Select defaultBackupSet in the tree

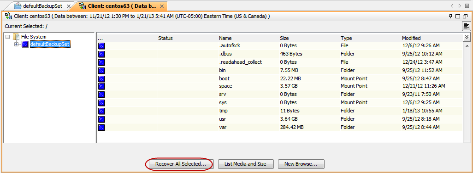pos(50,45)
